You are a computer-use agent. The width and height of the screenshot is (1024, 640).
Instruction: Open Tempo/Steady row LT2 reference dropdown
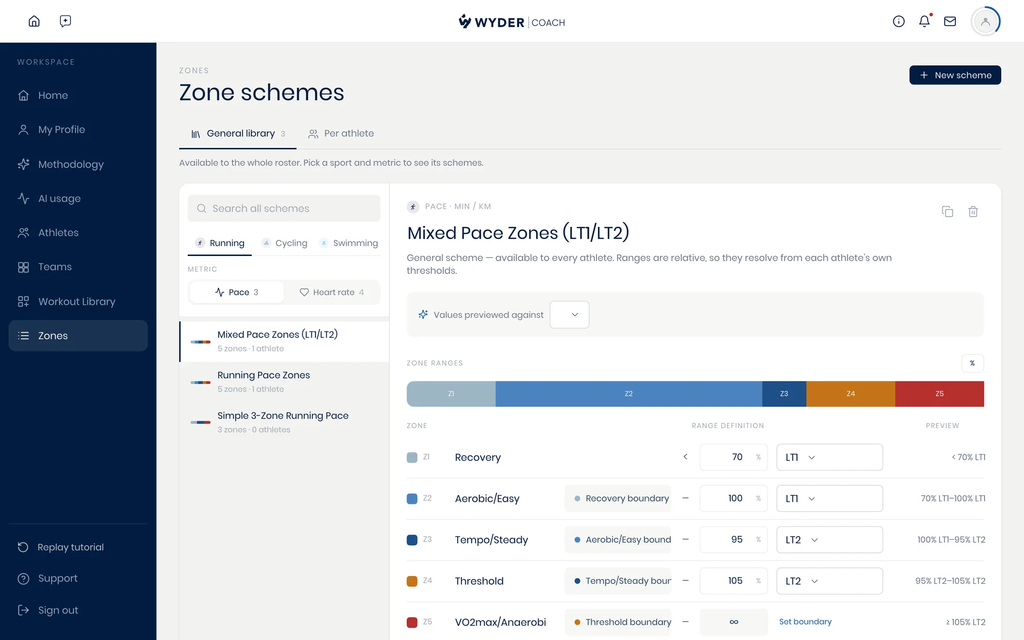point(829,540)
